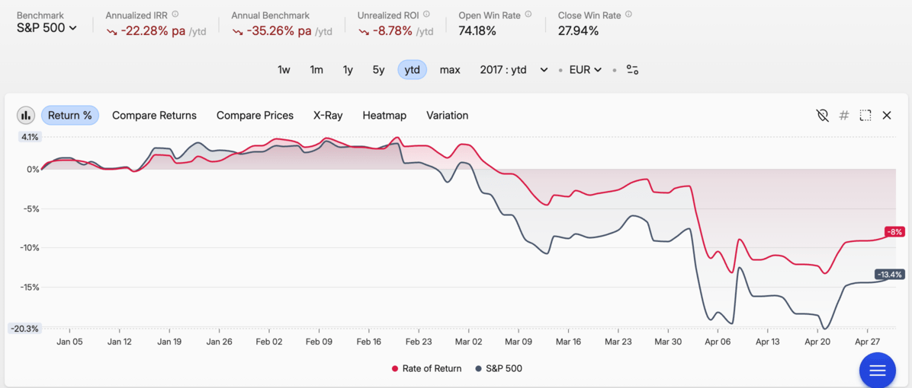
Task: Click info icon beside Unrealized ROI
Action: [x=426, y=14]
